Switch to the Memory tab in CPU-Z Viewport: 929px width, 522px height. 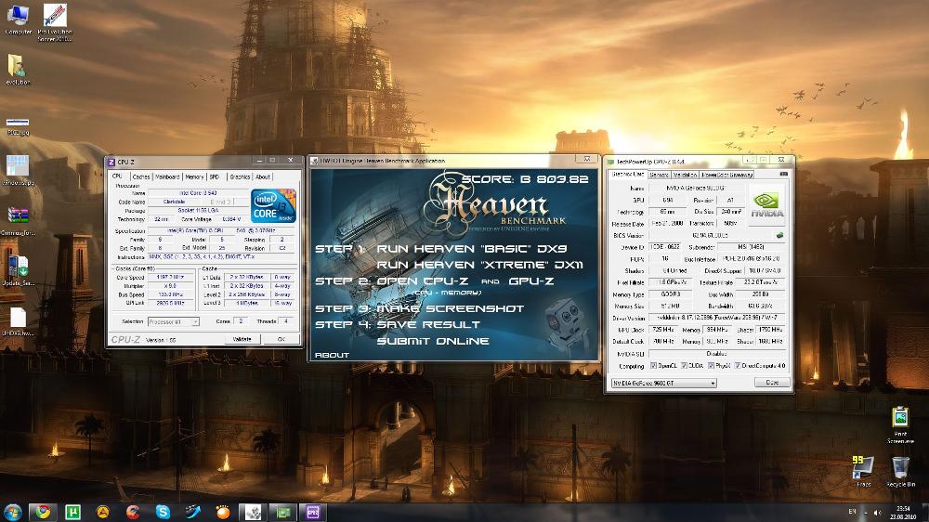(x=194, y=176)
